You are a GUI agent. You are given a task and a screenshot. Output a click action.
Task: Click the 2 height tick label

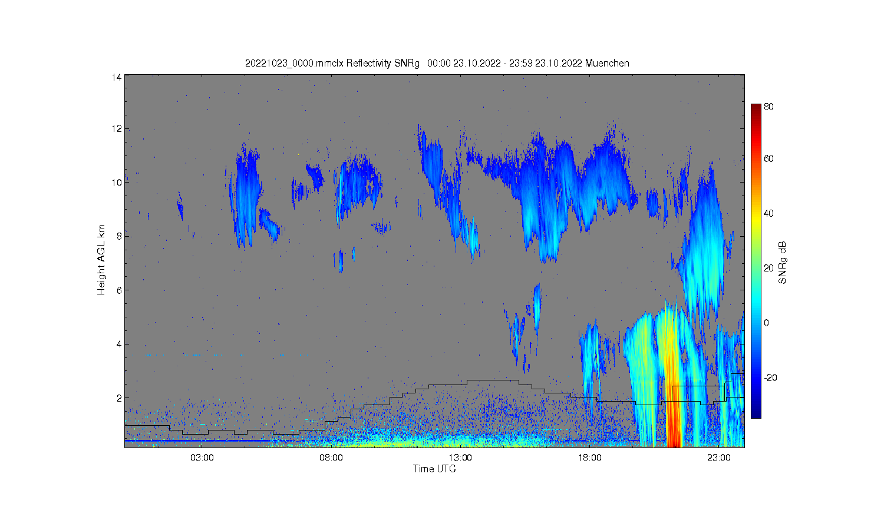(x=119, y=398)
